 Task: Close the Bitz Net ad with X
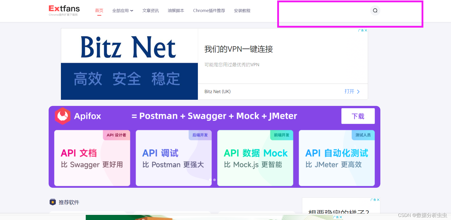366,30
